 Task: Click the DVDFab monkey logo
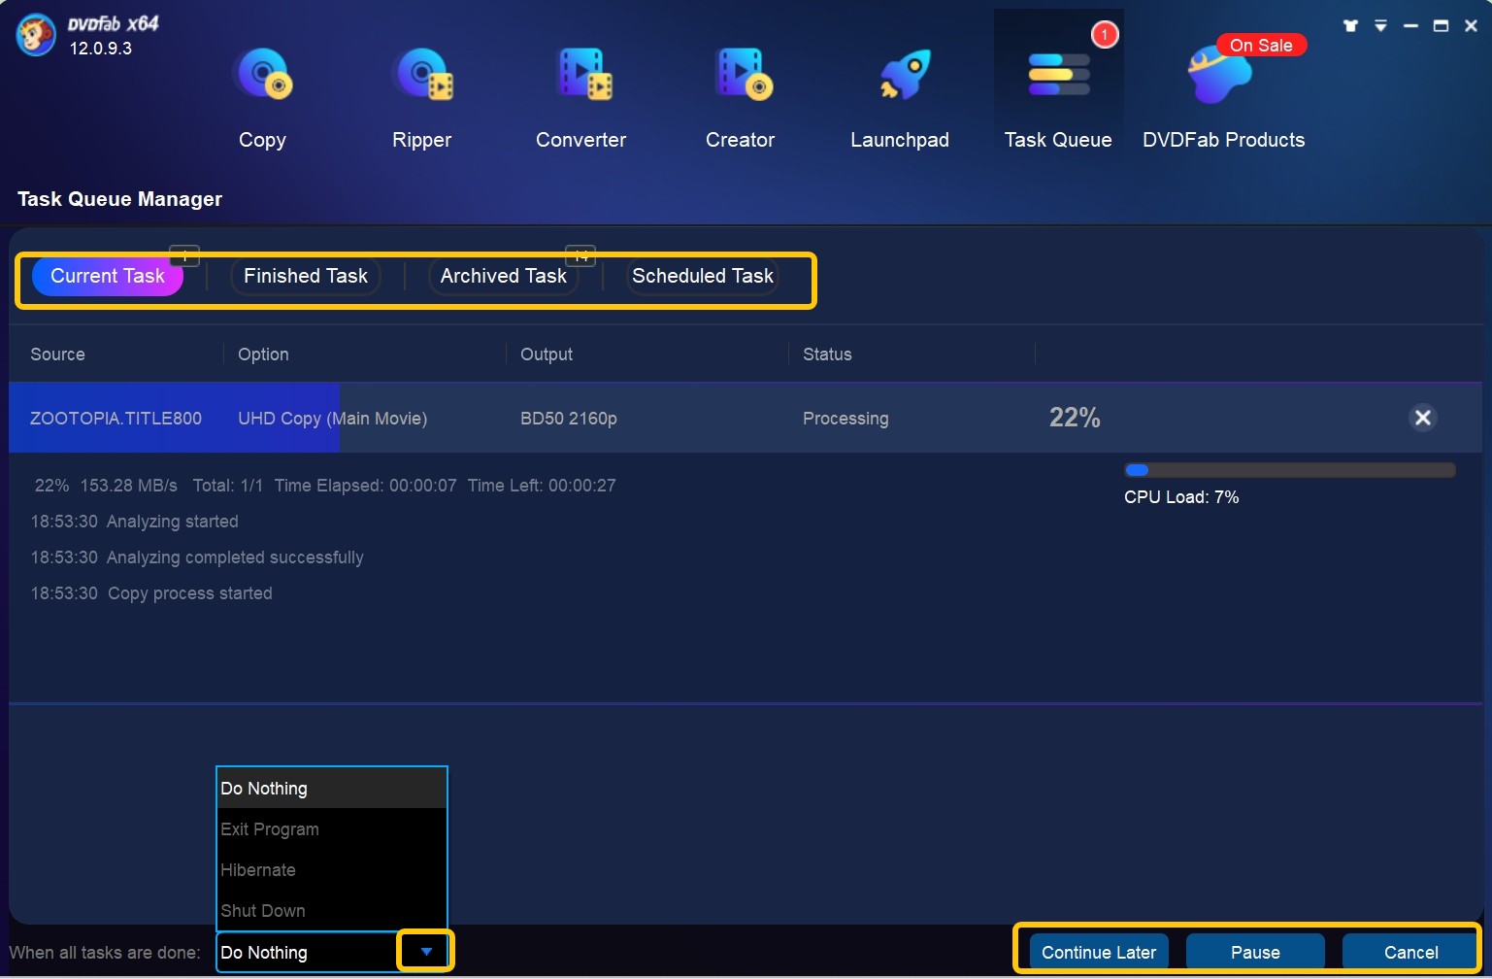(36, 36)
